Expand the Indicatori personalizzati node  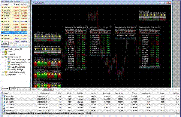pos(3,72)
